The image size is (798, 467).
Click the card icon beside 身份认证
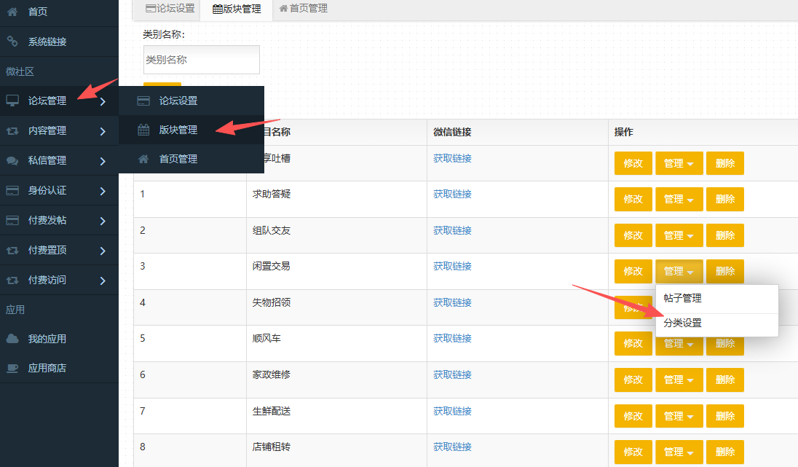12,191
